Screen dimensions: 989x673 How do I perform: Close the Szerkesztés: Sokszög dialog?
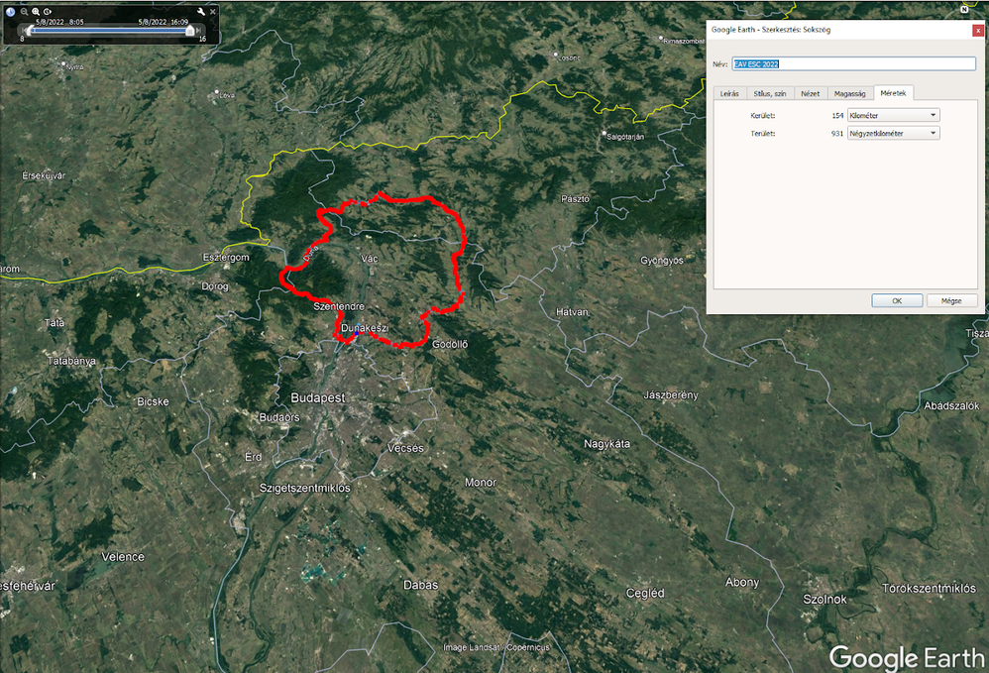coord(978,30)
